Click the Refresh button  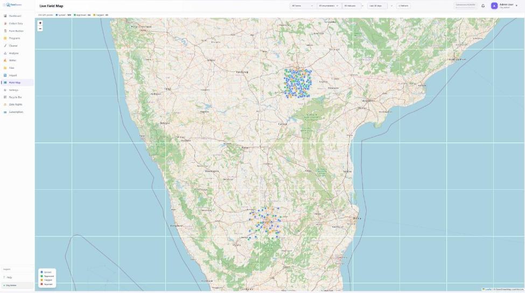click(403, 6)
